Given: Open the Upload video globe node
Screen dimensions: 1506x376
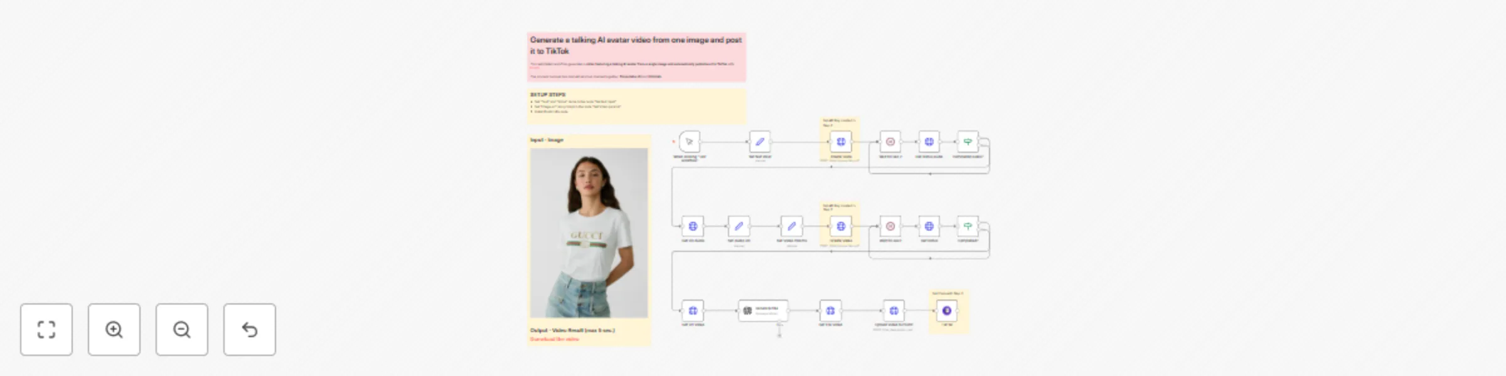Looking at the screenshot, I should tap(894, 310).
